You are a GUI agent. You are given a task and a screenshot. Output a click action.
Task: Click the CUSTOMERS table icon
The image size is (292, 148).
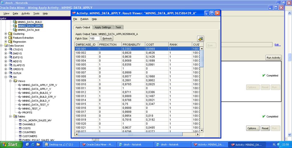click(x=20, y=136)
